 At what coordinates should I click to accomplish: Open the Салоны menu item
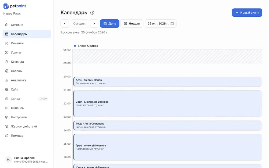(27, 71)
